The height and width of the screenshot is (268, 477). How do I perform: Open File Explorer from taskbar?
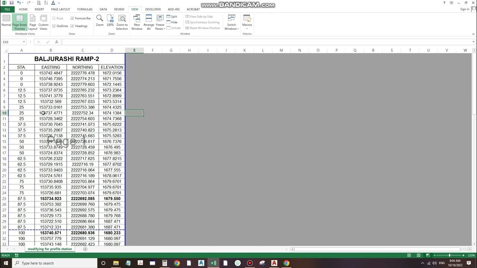tap(116, 263)
